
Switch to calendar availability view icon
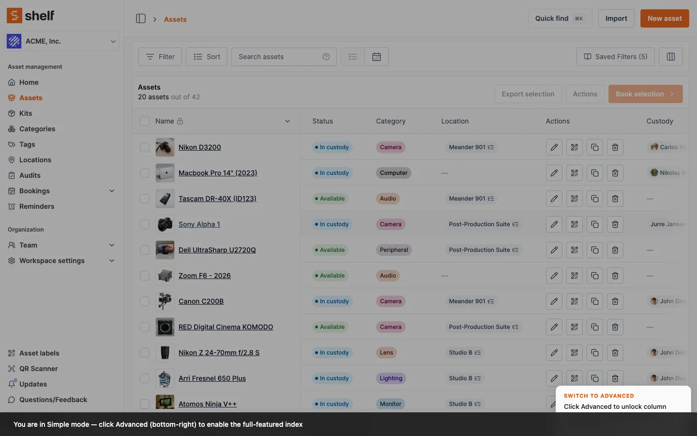377,57
